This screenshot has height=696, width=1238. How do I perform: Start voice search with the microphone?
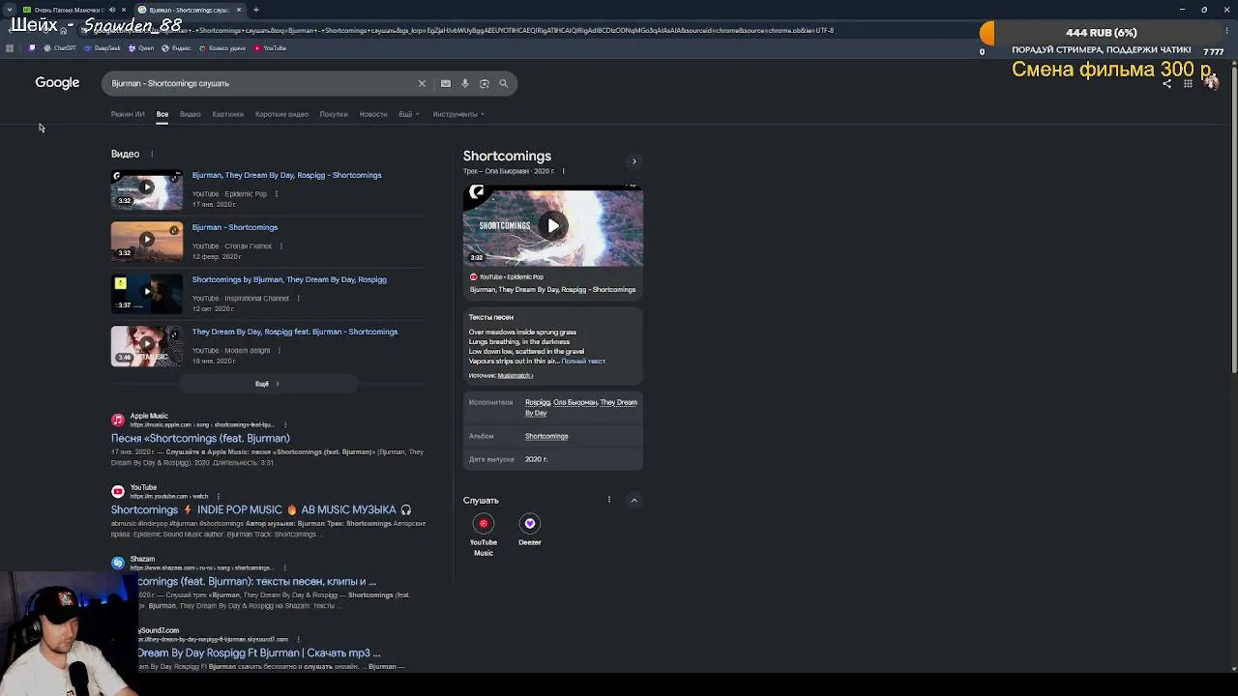(x=465, y=83)
